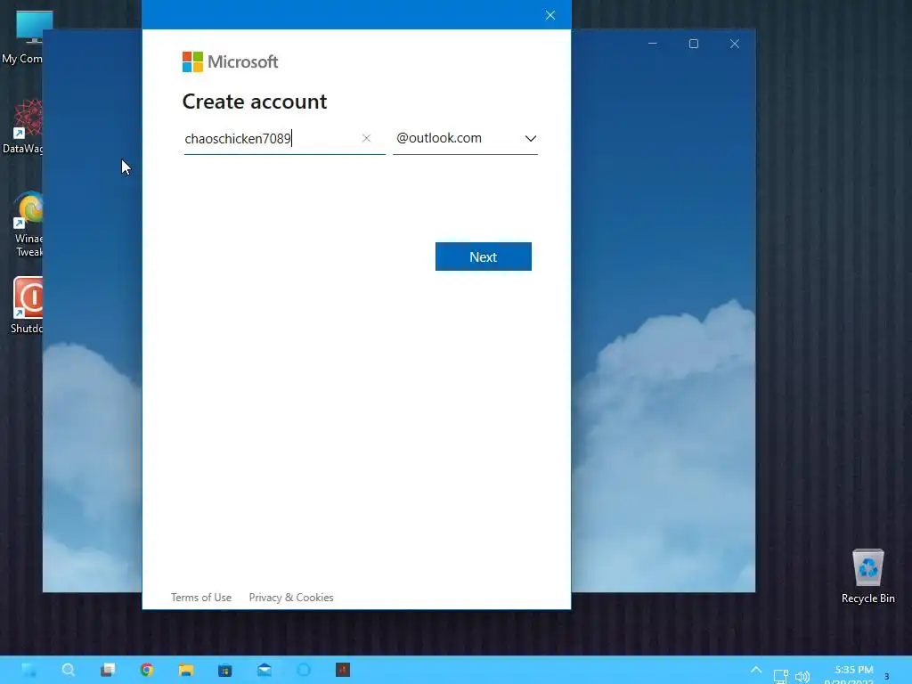The width and height of the screenshot is (912, 684).
Task: Open the blue circle taskbar app
Action: [x=304, y=670]
